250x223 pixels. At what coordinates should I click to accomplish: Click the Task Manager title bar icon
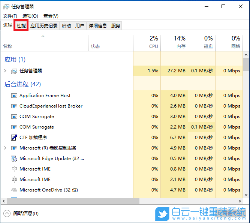(x=6, y=7)
